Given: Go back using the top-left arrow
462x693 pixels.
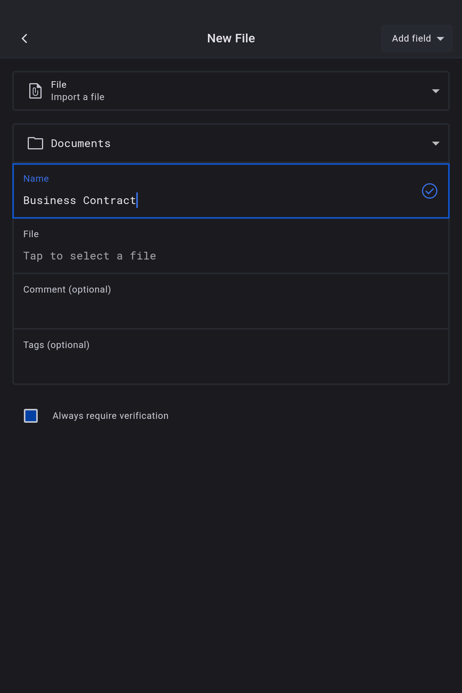Looking at the screenshot, I should click(25, 38).
